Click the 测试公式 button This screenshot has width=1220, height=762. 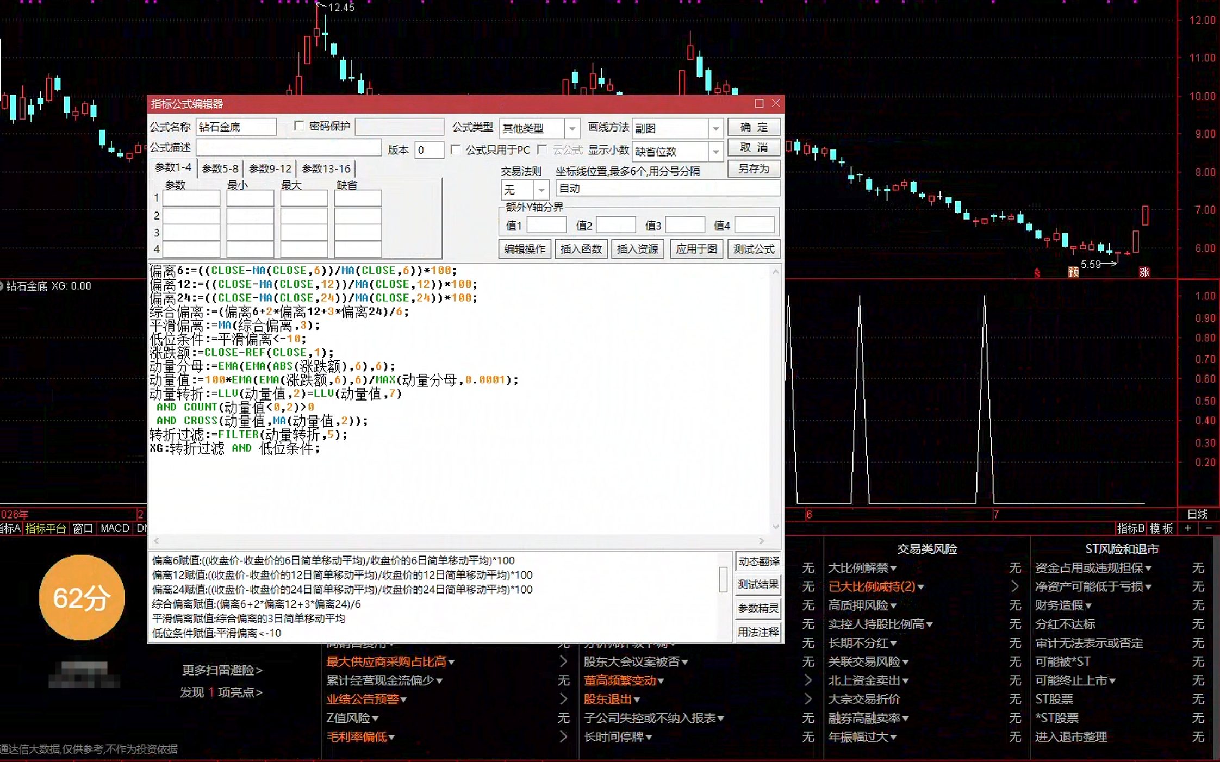754,249
